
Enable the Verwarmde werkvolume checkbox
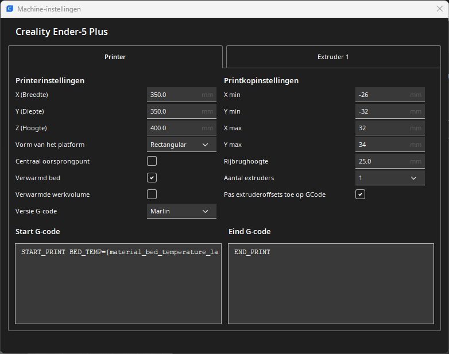click(152, 194)
